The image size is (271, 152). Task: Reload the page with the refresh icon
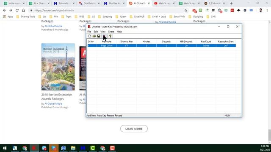click(17, 10)
